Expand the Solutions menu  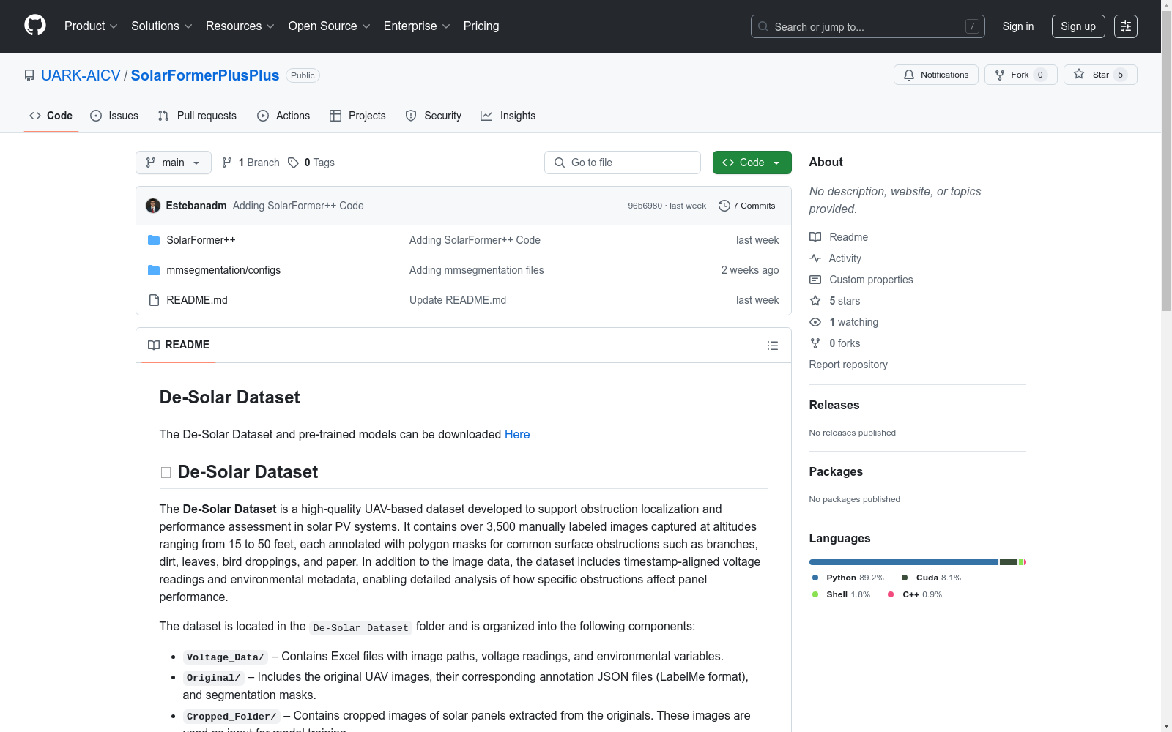pyautogui.click(x=162, y=26)
